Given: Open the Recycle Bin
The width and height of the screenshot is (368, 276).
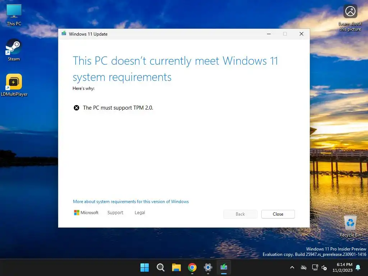Looking at the screenshot, I should [x=350, y=226].
